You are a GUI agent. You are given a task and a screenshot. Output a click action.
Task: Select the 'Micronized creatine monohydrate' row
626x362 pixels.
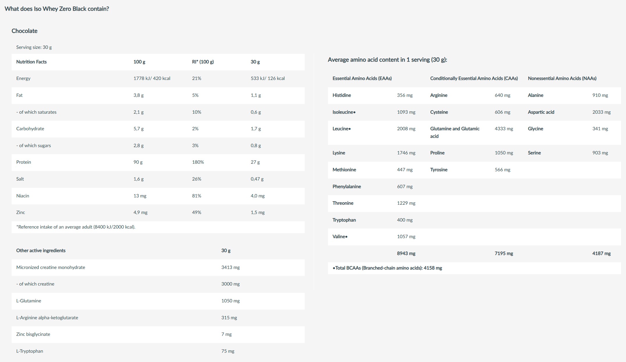coord(51,267)
